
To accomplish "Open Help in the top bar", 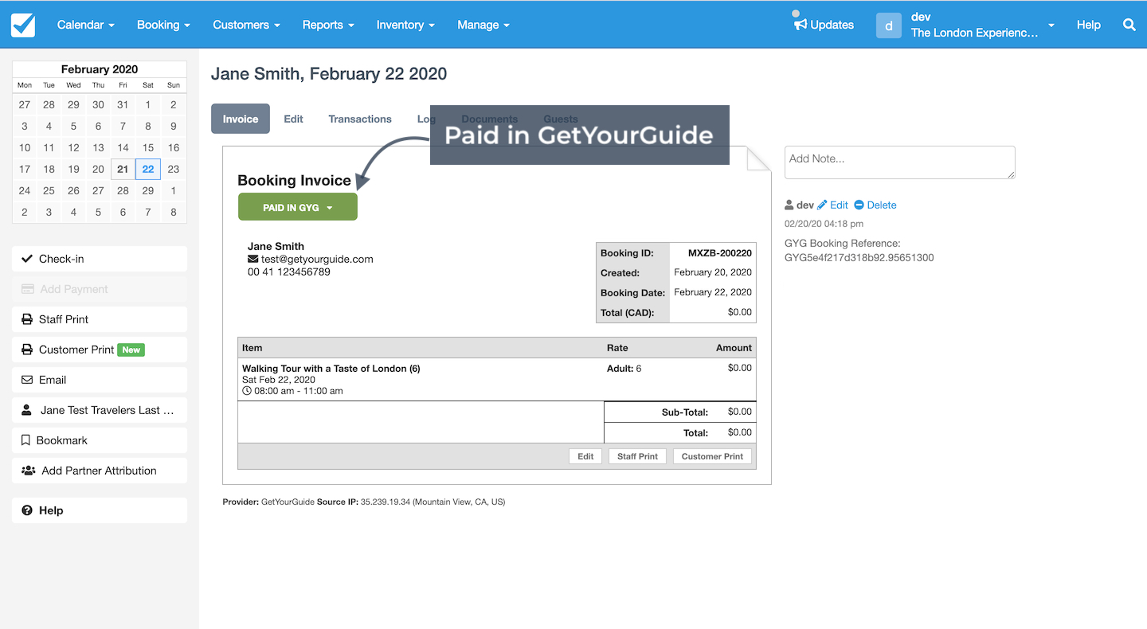I will click(1088, 25).
